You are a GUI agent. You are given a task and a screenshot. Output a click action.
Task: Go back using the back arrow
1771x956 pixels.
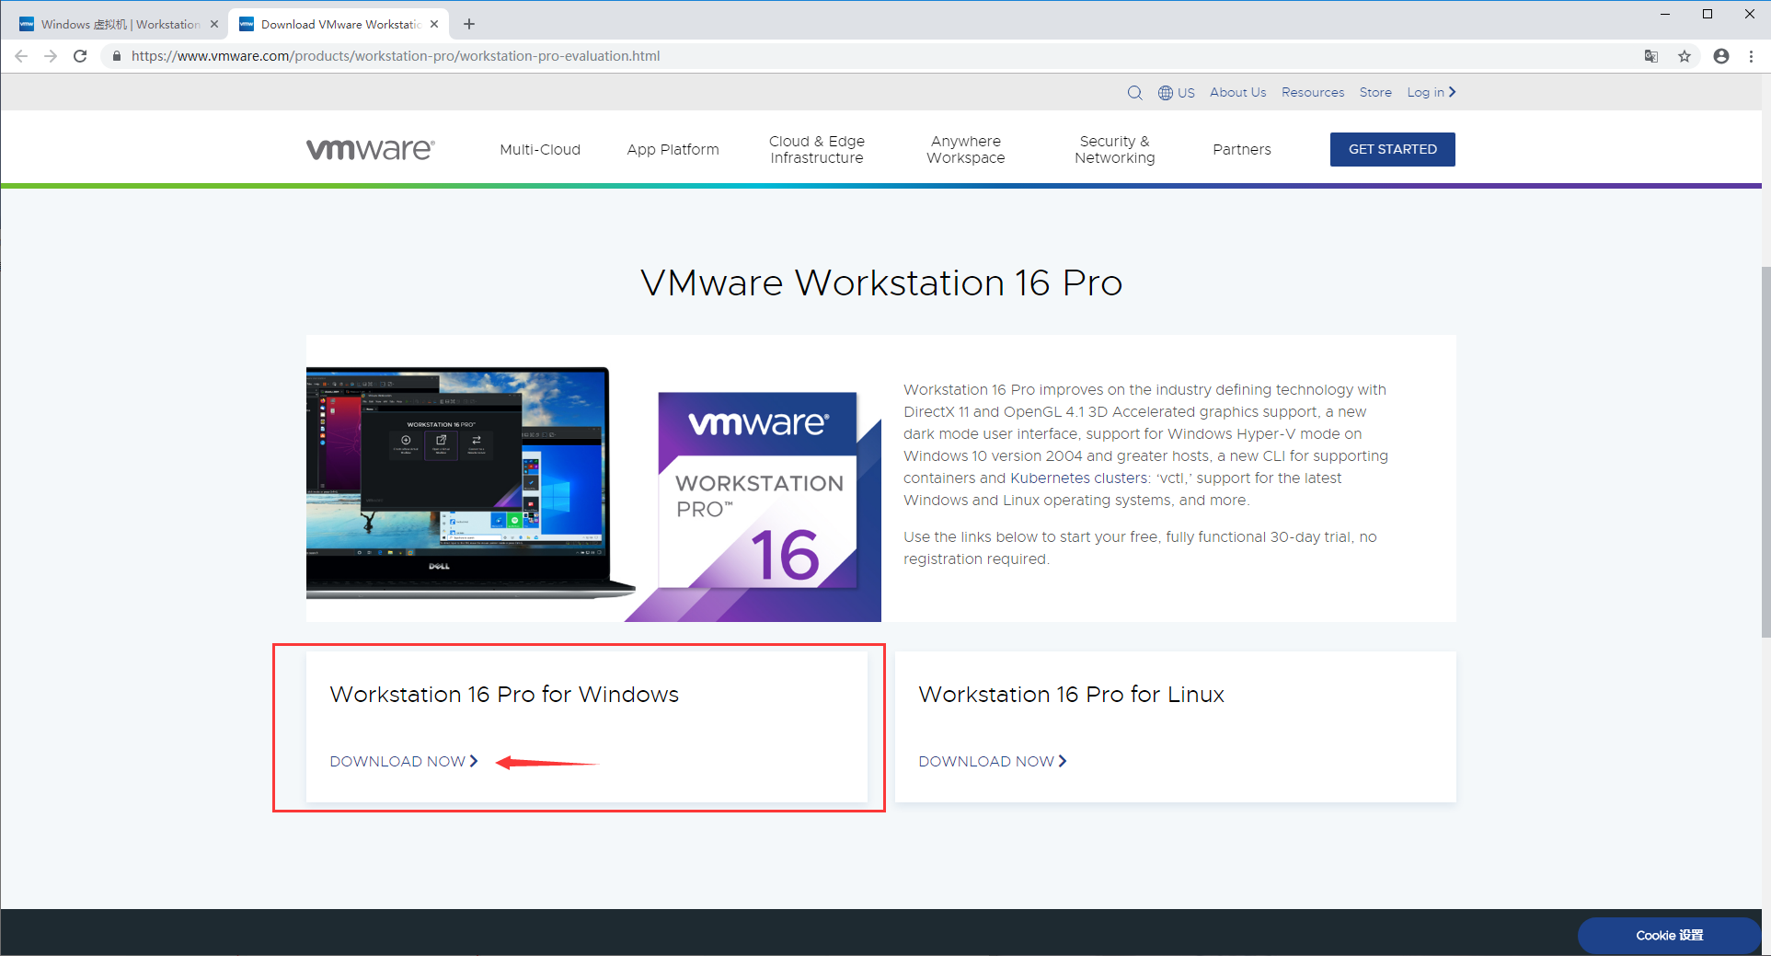pos(21,56)
